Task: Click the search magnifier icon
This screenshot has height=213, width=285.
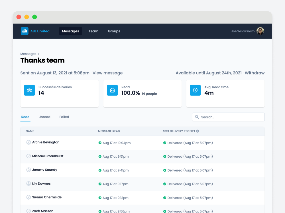Action: pyautogui.click(x=197, y=117)
